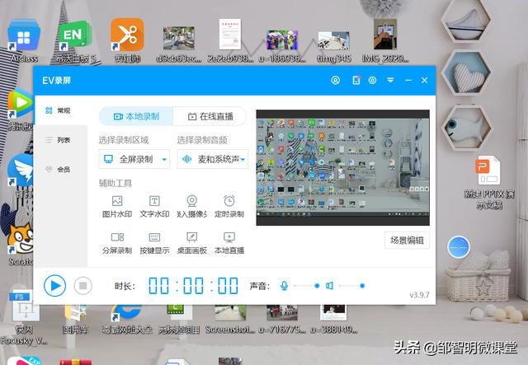The image size is (528, 365).
Task: Expand the 麦和系统声 audio source dropdown
Action: click(x=213, y=159)
